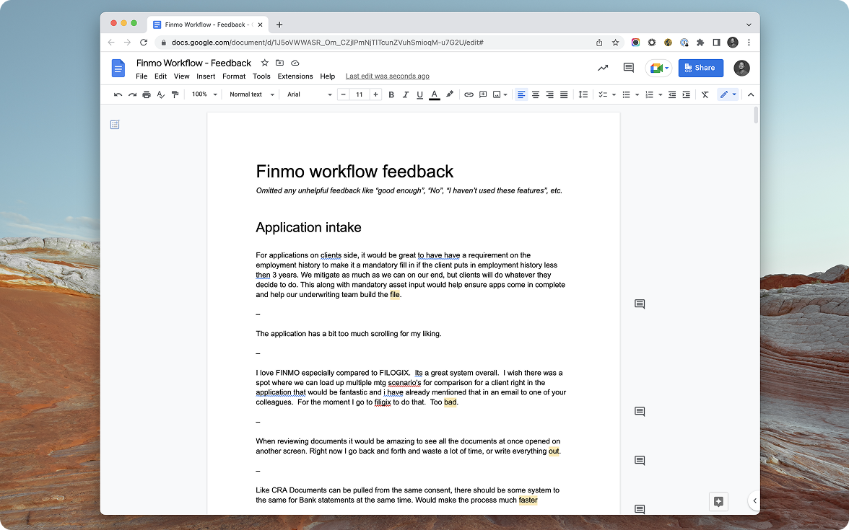Expand bulleted list options arrow
Image resolution: width=849 pixels, height=530 pixels.
point(637,94)
